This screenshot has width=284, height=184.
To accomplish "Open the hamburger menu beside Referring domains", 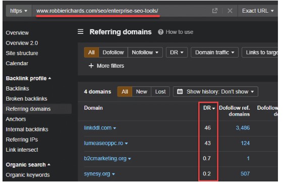I will (x=81, y=32).
